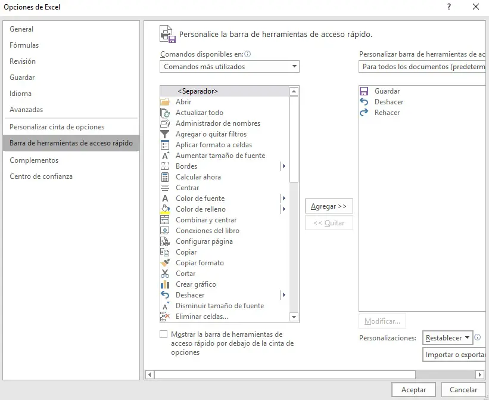Screen dimensions: 489x400
Task: Click the horizontal scrollbar left arrow
Action: click(x=149, y=374)
